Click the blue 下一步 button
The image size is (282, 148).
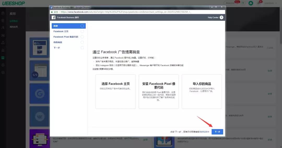point(217,132)
